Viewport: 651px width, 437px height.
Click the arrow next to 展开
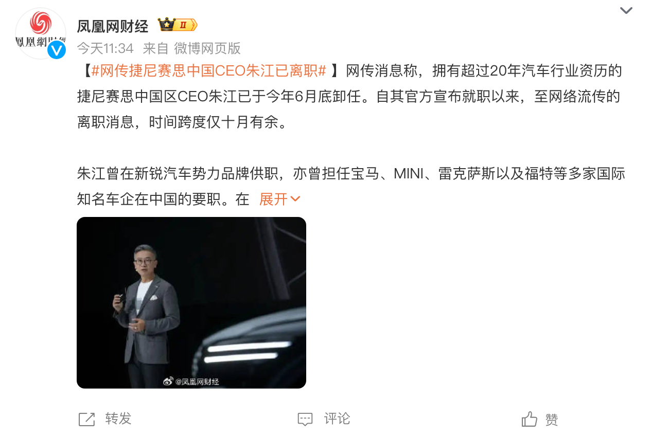click(295, 199)
